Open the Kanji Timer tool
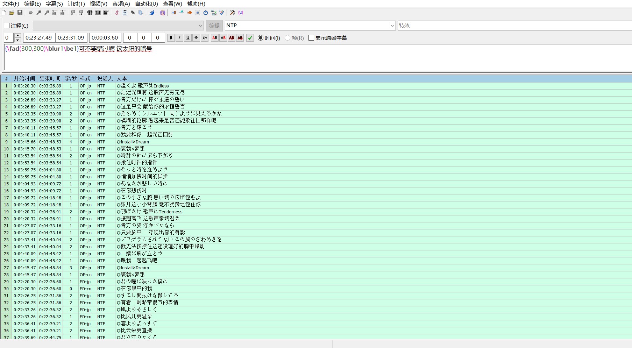 [x=214, y=13]
